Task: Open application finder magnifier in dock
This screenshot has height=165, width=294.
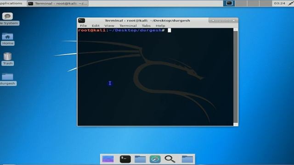Action: (x=170, y=159)
